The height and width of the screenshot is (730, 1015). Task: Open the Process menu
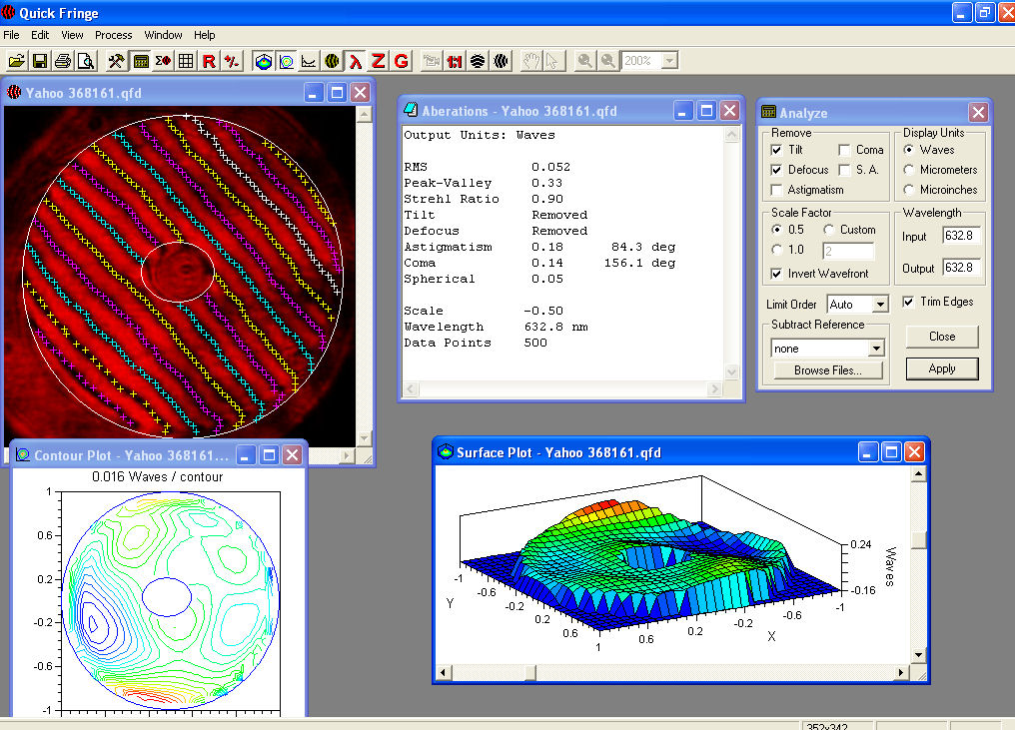coord(113,35)
